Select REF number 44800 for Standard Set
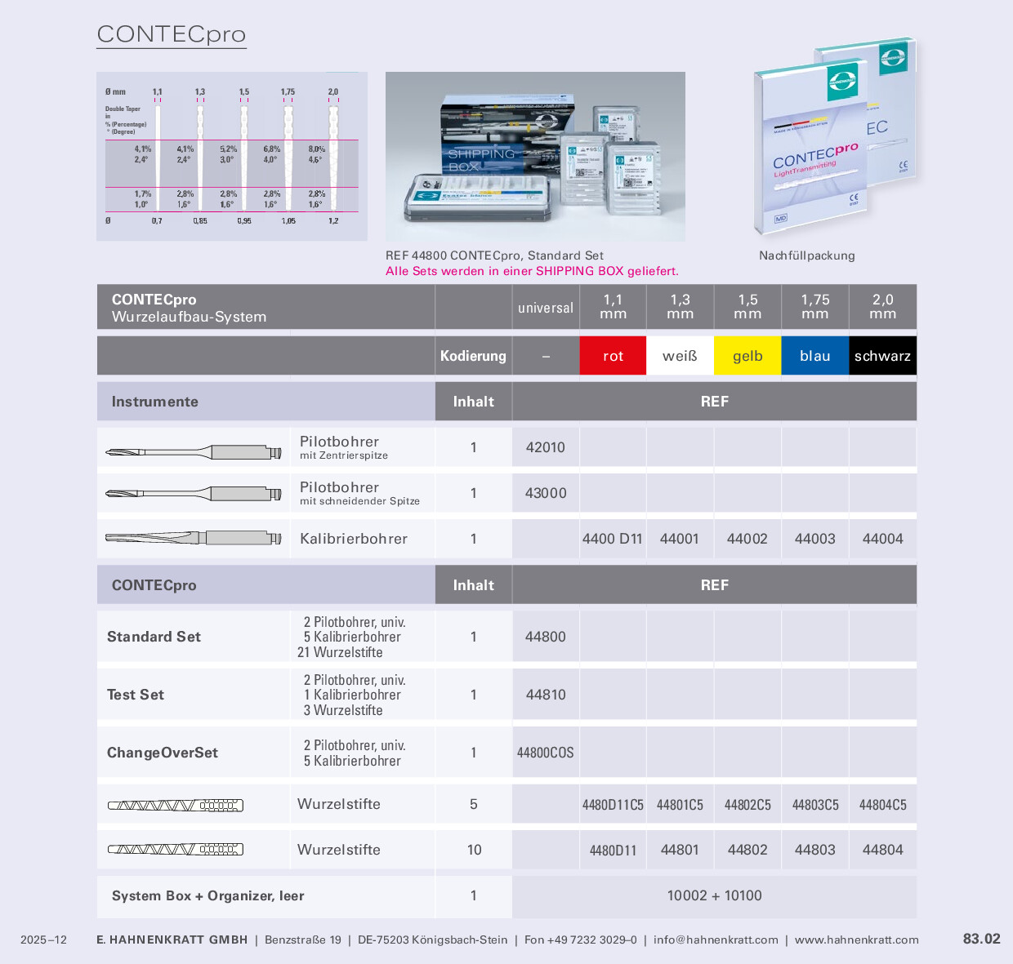Viewport: 1013px width, 964px height. (545, 637)
